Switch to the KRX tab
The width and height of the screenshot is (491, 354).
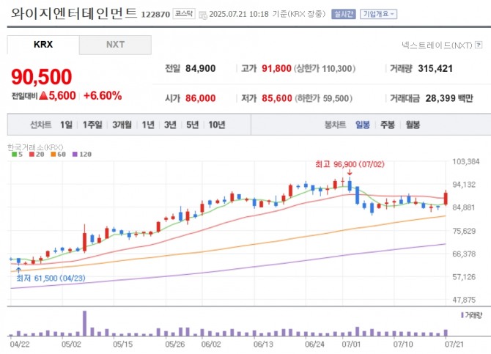43,45
